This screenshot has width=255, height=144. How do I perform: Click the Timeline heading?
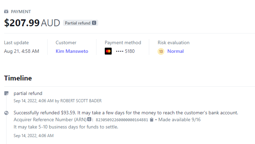tap(18, 78)
